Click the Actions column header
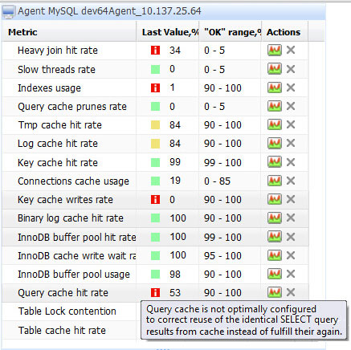Screen dimensions: 351x350 point(285,32)
